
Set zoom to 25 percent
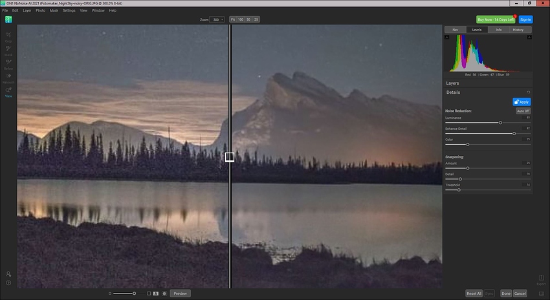256,19
